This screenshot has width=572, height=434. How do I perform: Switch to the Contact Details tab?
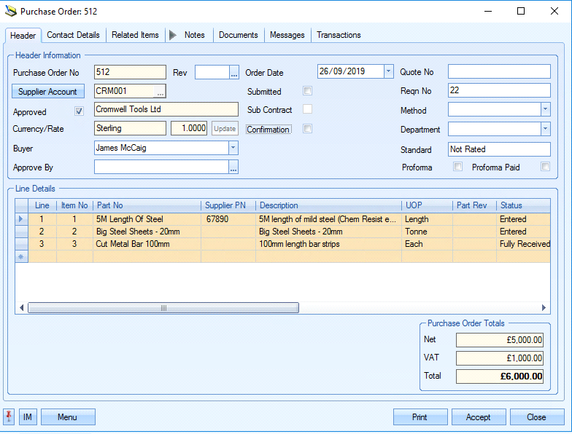click(73, 35)
